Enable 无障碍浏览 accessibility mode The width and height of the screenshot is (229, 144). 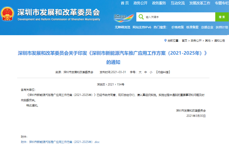[122, 27]
